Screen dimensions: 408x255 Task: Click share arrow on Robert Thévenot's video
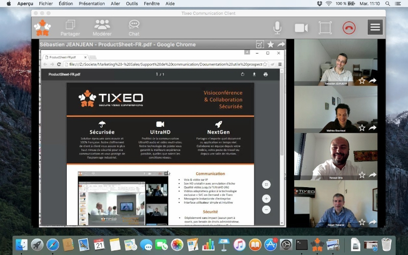(x=373, y=222)
